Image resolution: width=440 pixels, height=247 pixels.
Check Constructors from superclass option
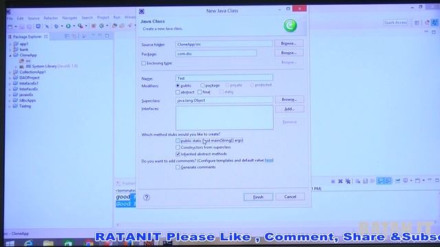[177, 148]
